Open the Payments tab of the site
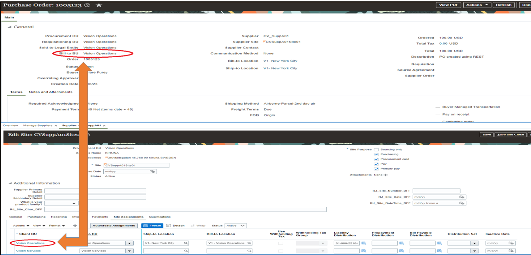531x255 pixels. tap(100, 217)
